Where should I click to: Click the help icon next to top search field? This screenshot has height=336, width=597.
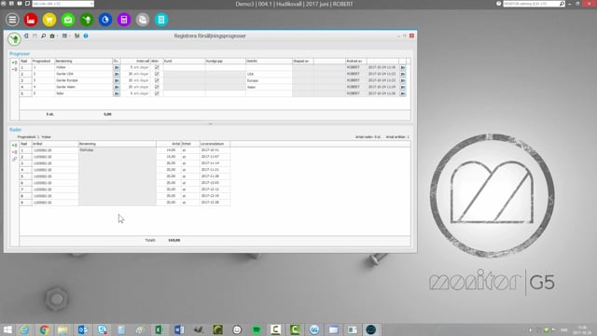pos(499,4)
